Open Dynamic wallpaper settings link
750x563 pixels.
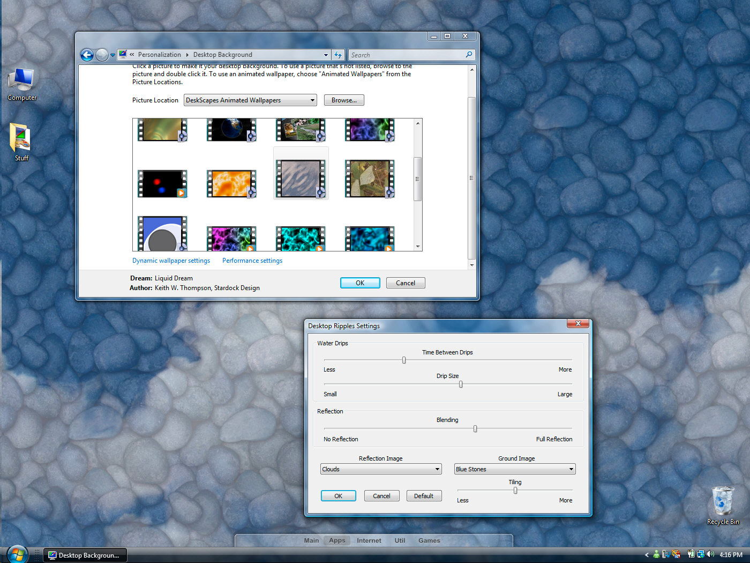(x=171, y=261)
